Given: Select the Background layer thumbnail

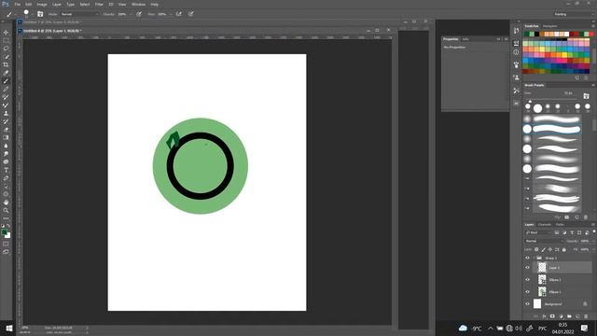Looking at the screenshot, I should click(537, 303).
